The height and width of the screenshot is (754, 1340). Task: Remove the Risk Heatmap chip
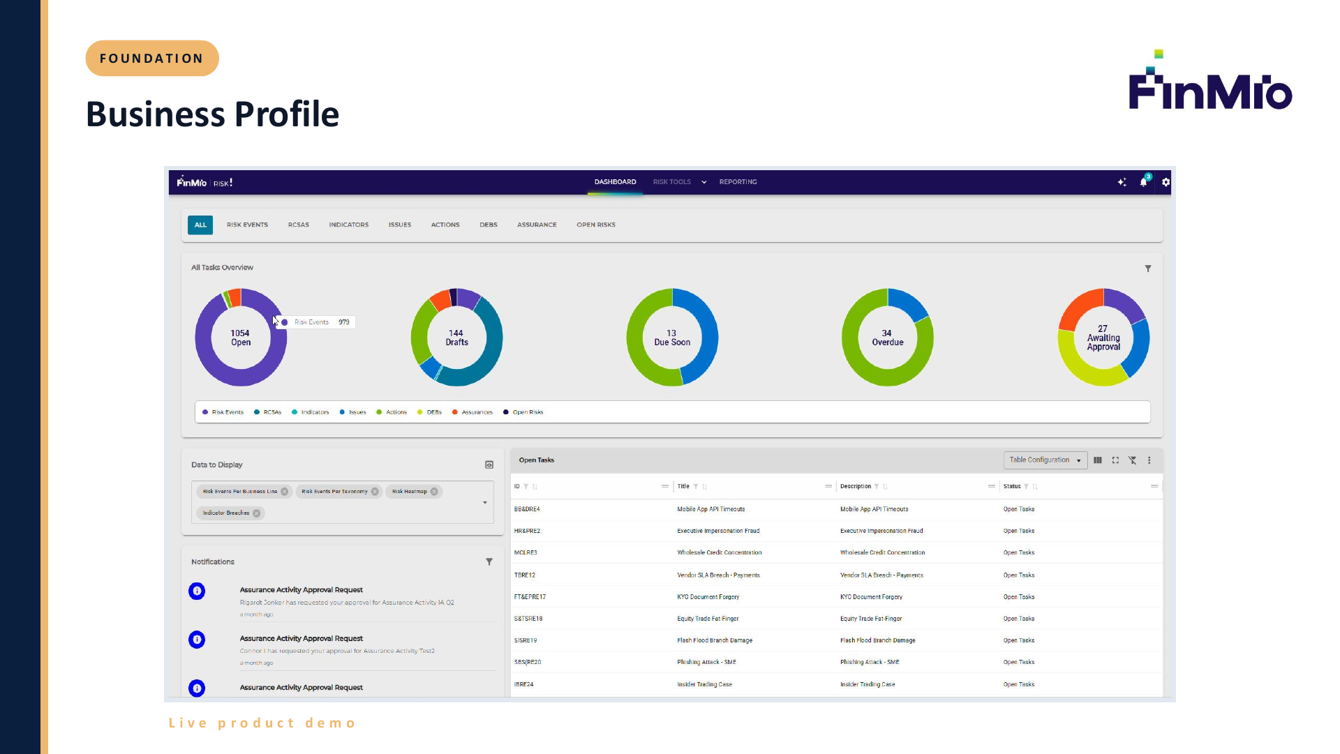(x=434, y=492)
